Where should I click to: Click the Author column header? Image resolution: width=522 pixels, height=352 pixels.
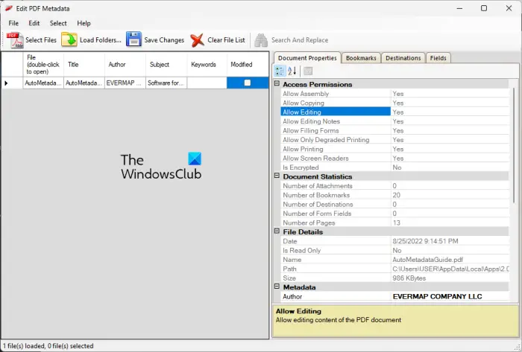[x=125, y=65]
